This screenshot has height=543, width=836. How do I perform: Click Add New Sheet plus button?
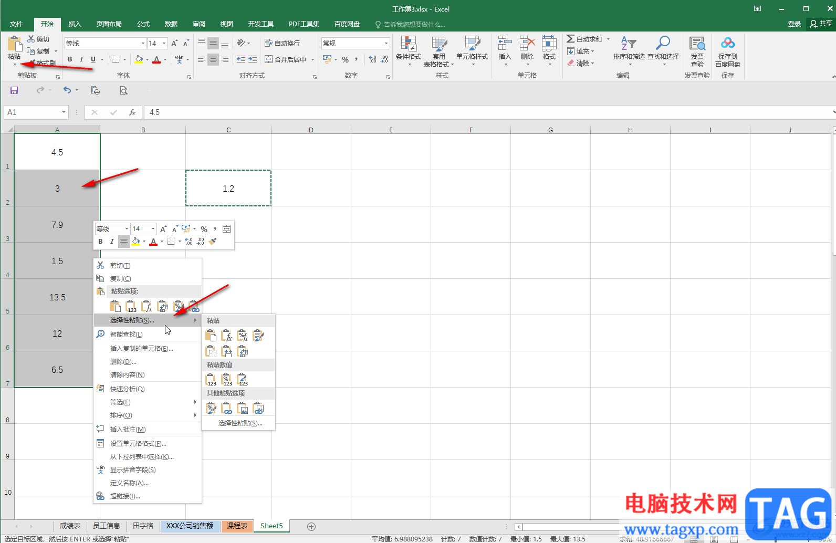tap(311, 526)
